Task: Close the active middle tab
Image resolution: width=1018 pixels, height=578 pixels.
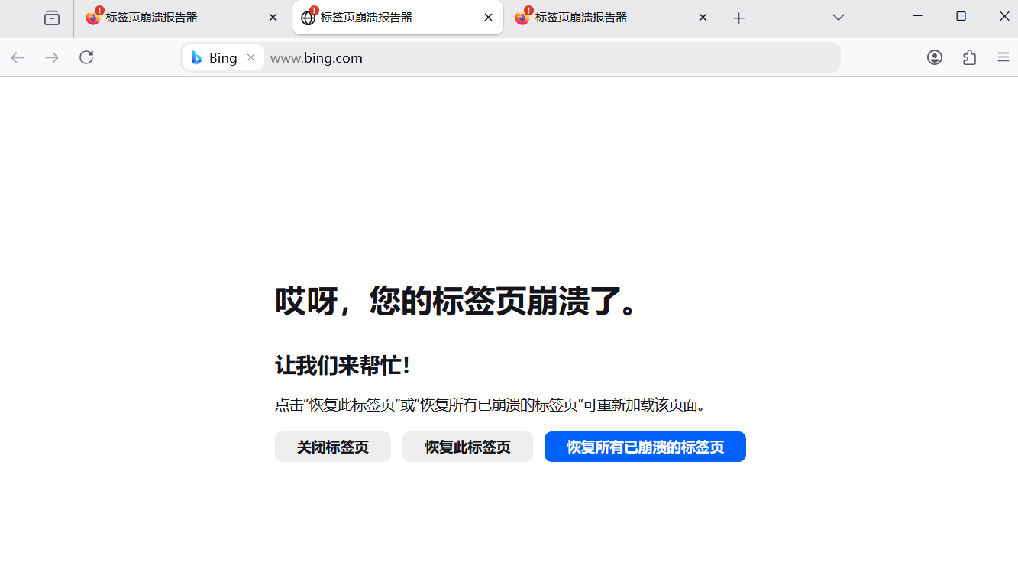Action: click(488, 18)
